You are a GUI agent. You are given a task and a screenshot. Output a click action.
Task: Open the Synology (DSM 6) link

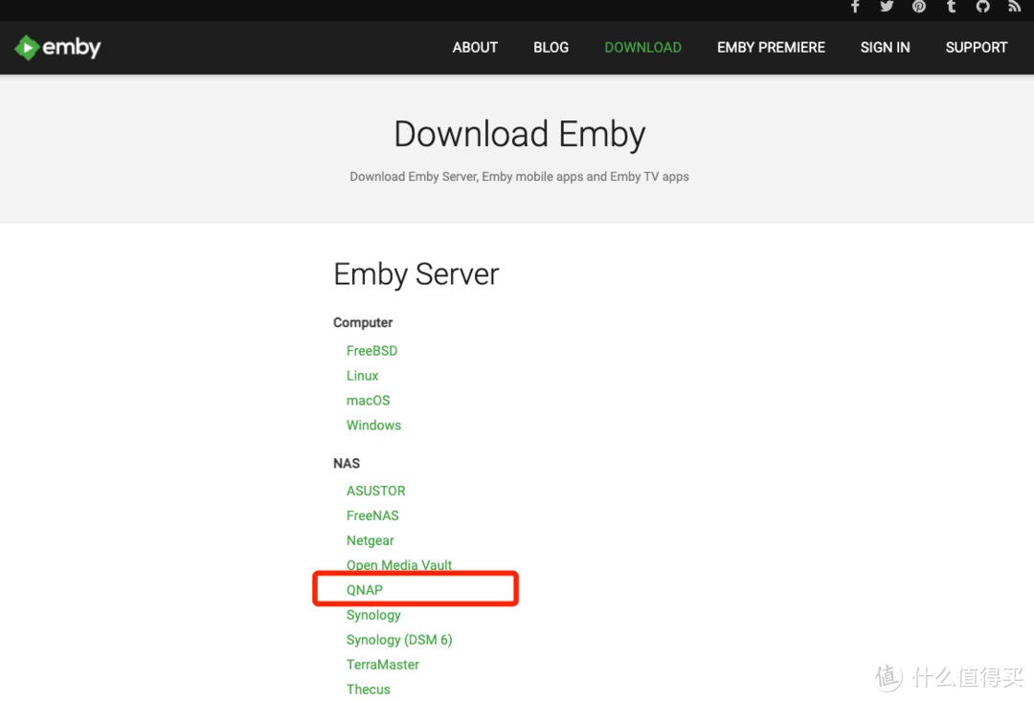pos(399,640)
